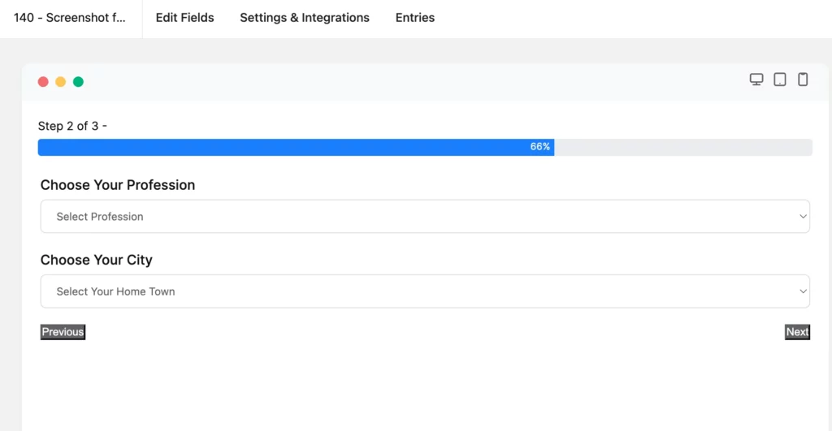The image size is (832, 431).
Task: Click the unfilled gray progress section
Action: tap(683, 147)
